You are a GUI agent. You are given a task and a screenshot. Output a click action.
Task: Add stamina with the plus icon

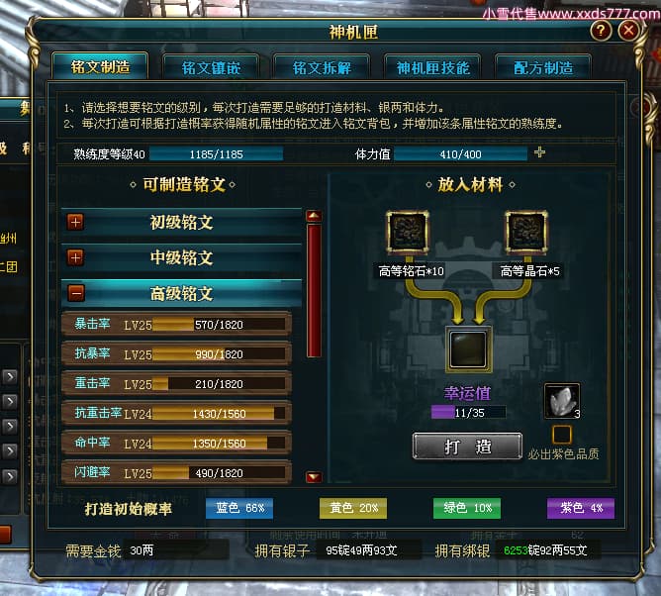pyautogui.click(x=539, y=152)
